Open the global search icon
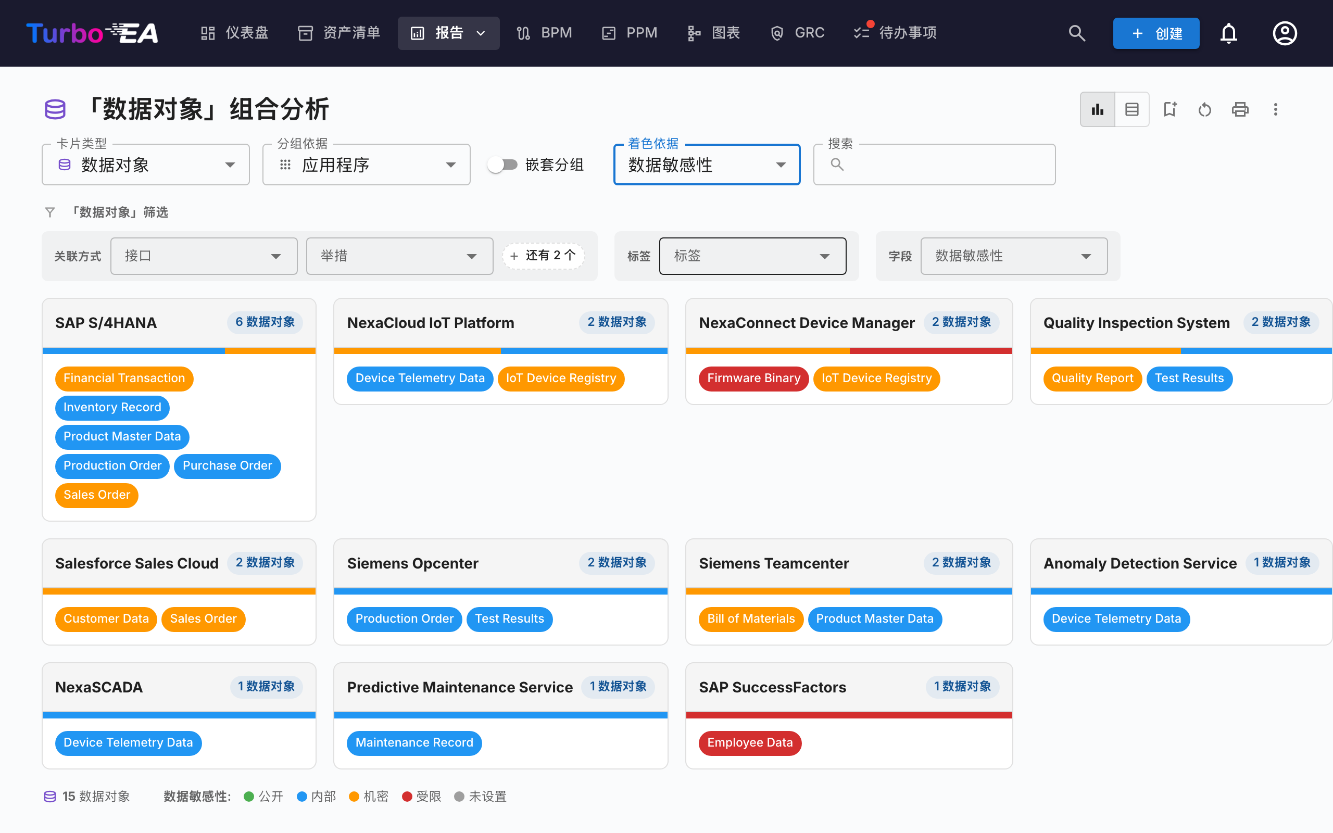 [1077, 33]
